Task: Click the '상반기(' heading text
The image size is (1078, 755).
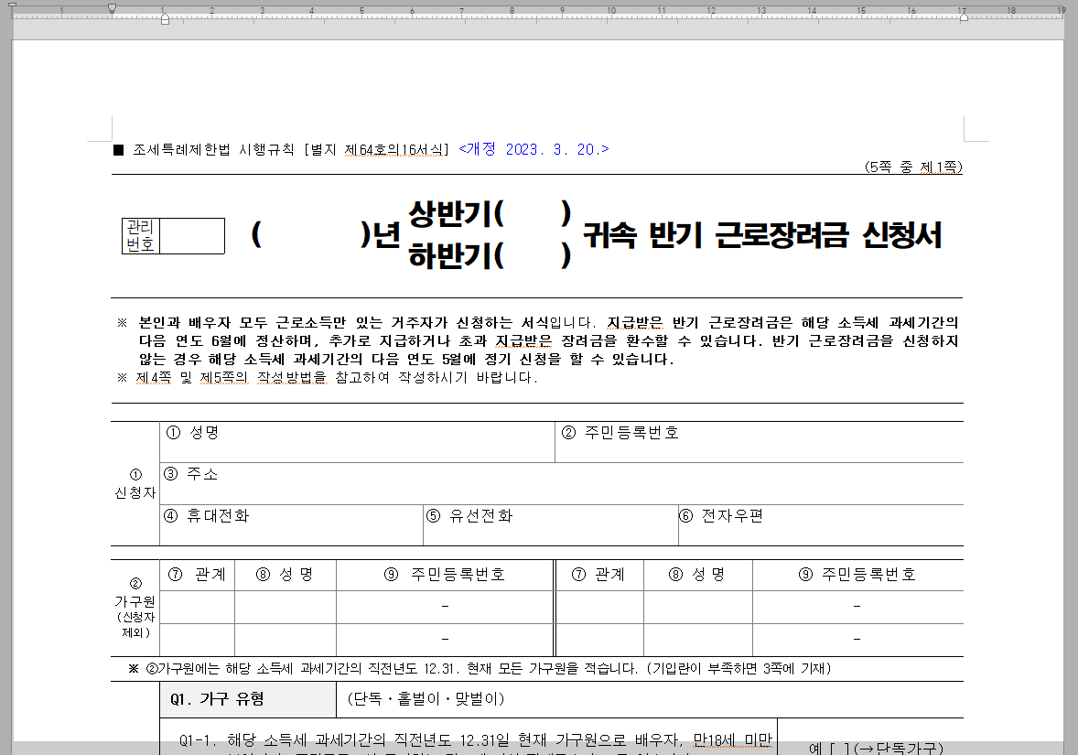Action: (457, 214)
